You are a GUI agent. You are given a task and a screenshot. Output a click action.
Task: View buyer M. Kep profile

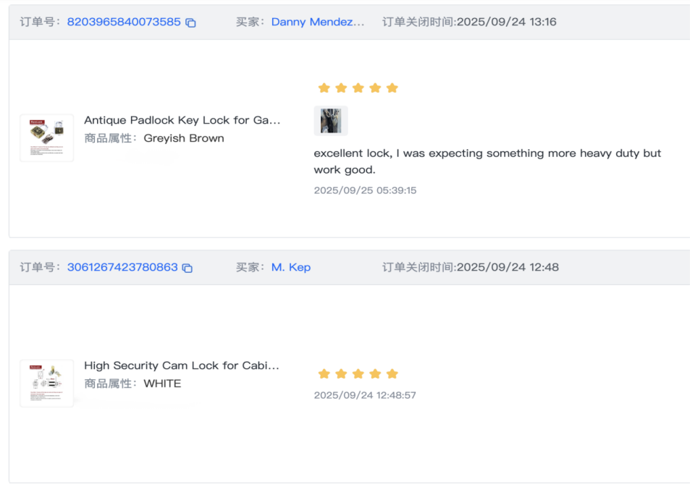[290, 267]
